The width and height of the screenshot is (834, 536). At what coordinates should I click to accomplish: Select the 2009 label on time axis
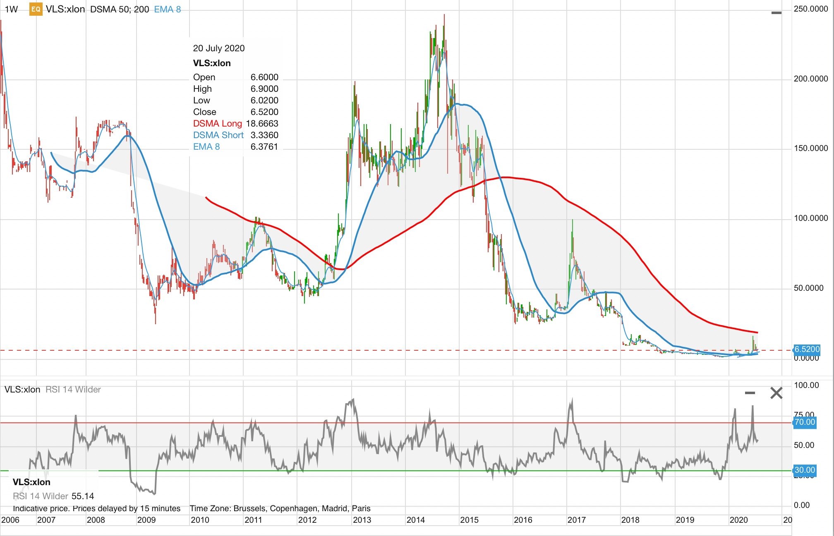coord(146,520)
